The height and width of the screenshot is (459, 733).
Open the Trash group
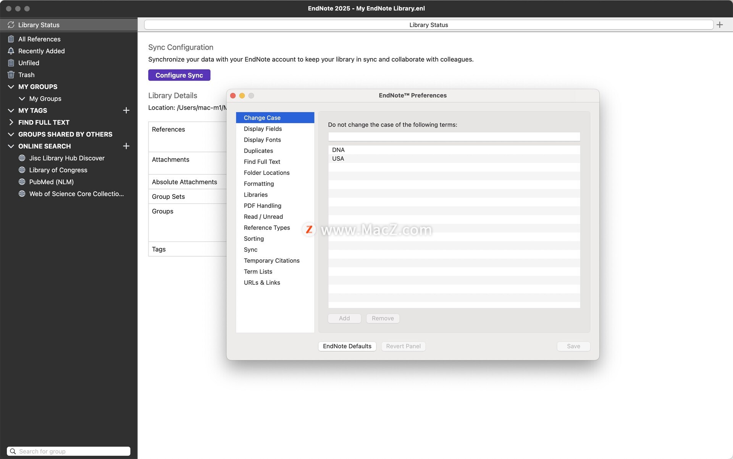click(69, 74)
